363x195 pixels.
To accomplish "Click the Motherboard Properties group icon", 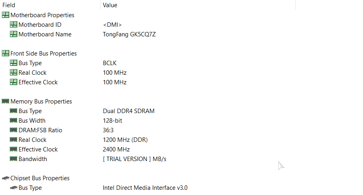I will (x=5, y=15).
